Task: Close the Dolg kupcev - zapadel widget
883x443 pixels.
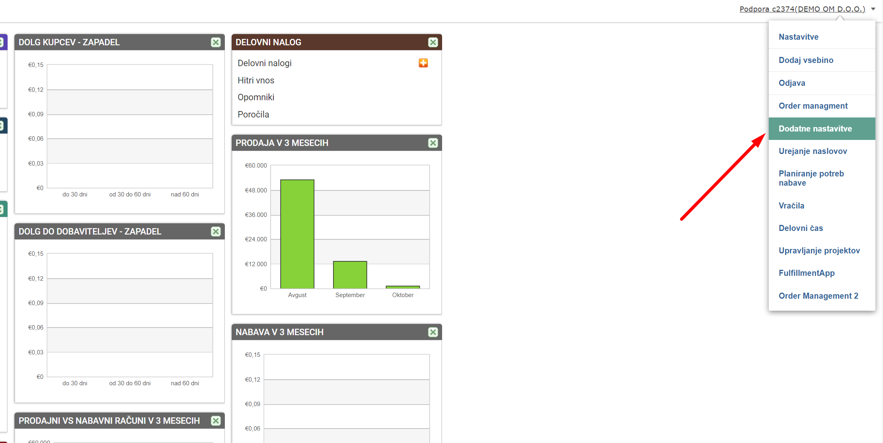Action: 216,42
